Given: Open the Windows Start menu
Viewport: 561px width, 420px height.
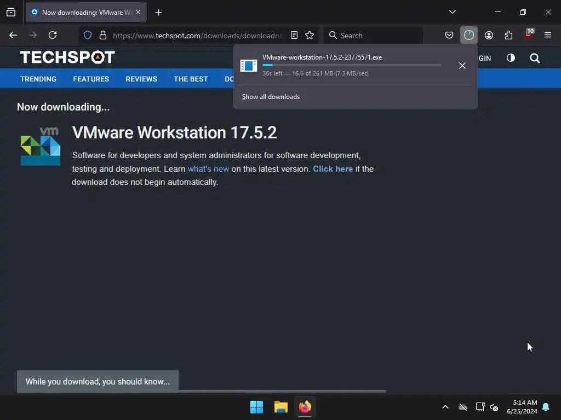Looking at the screenshot, I should tap(256, 407).
